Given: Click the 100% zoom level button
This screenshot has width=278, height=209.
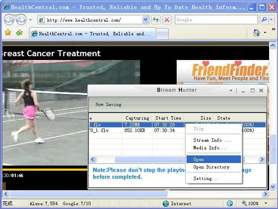Looking at the screenshot, I should (x=250, y=203).
